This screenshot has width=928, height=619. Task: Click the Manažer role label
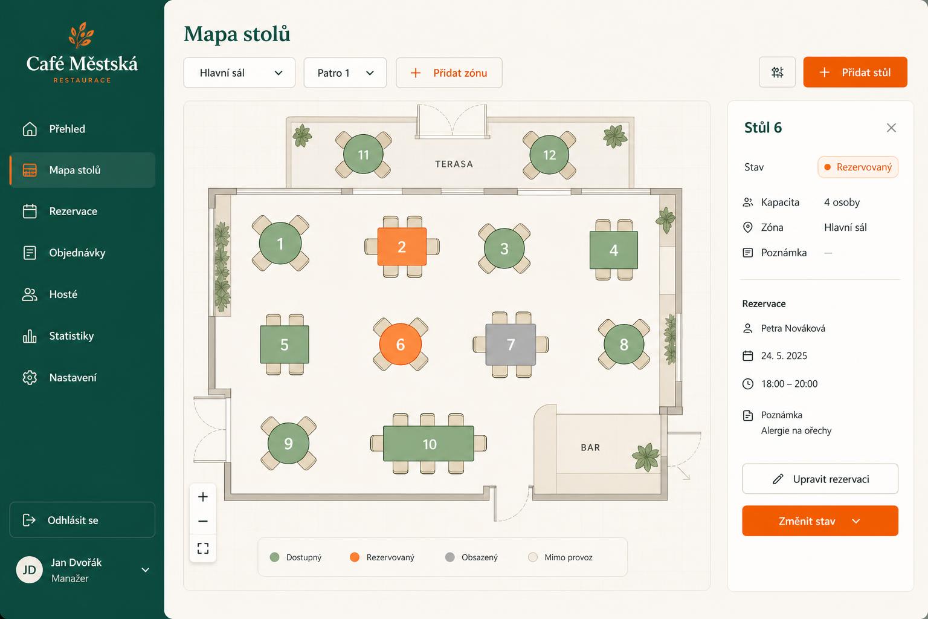pyautogui.click(x=70, y=578)
